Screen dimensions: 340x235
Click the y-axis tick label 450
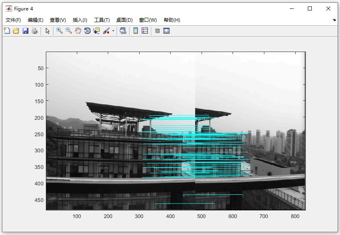click(39, 200)
